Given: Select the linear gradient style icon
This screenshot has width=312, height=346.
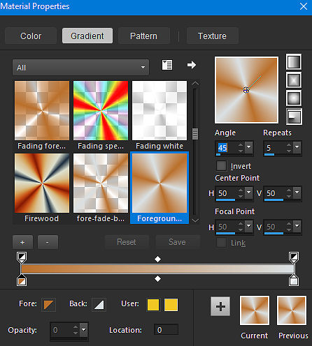Looking at the screenshot, I should point(294,62).
